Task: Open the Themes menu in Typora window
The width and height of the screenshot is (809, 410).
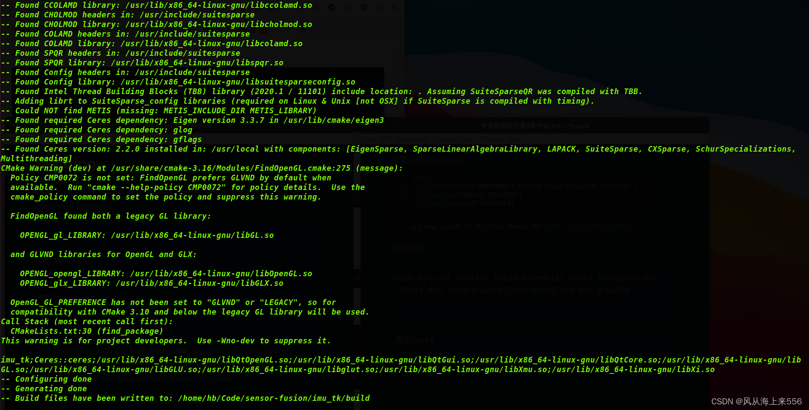Action: click(x=491, y=139)
